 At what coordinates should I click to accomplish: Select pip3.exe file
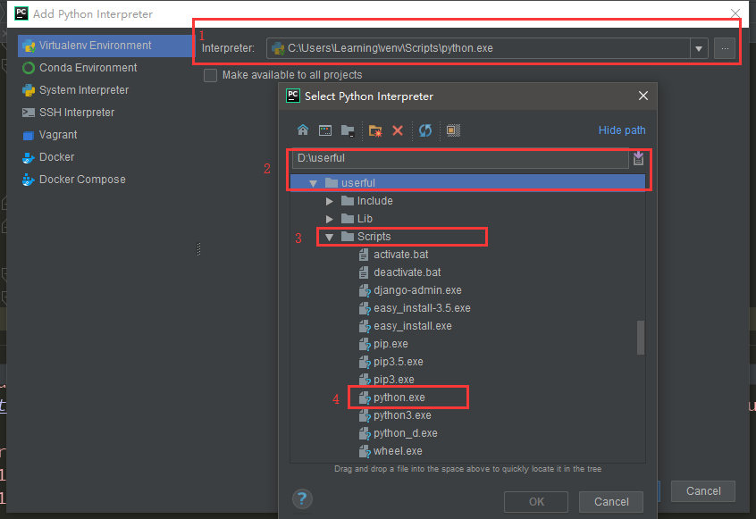[393, 380]
